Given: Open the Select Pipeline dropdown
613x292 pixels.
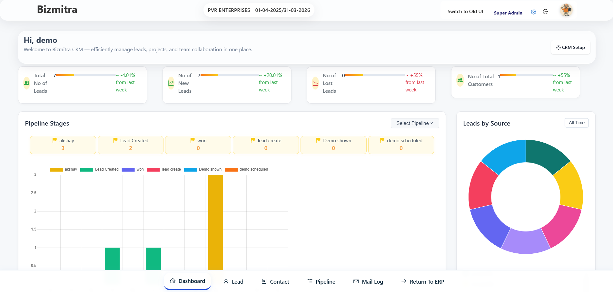Looking at the screenshot, I should (x=415, y=123).
